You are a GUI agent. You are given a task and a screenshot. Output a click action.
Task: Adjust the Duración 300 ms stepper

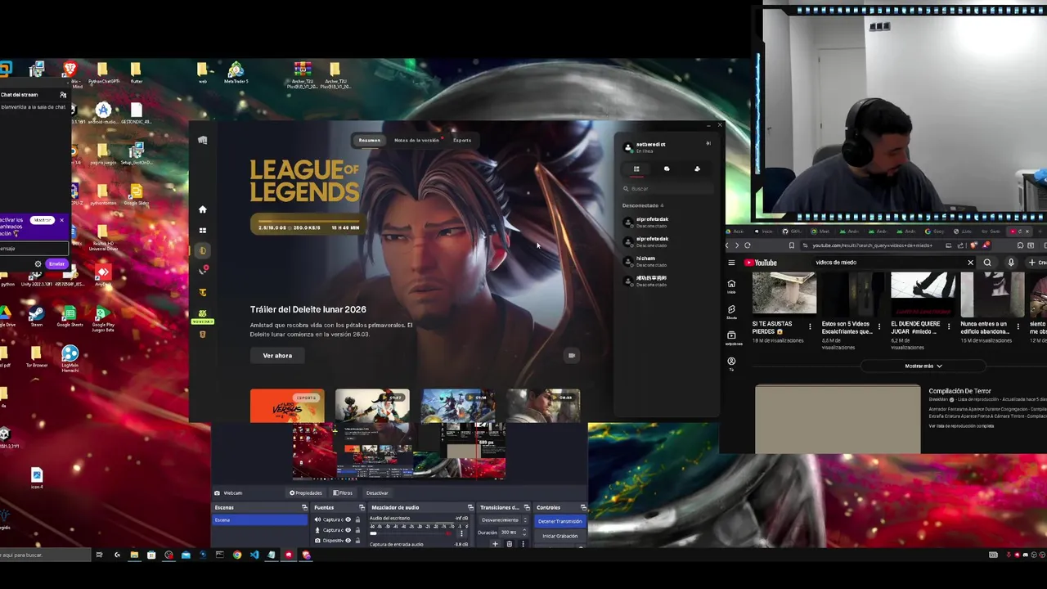tap(525, 533)
